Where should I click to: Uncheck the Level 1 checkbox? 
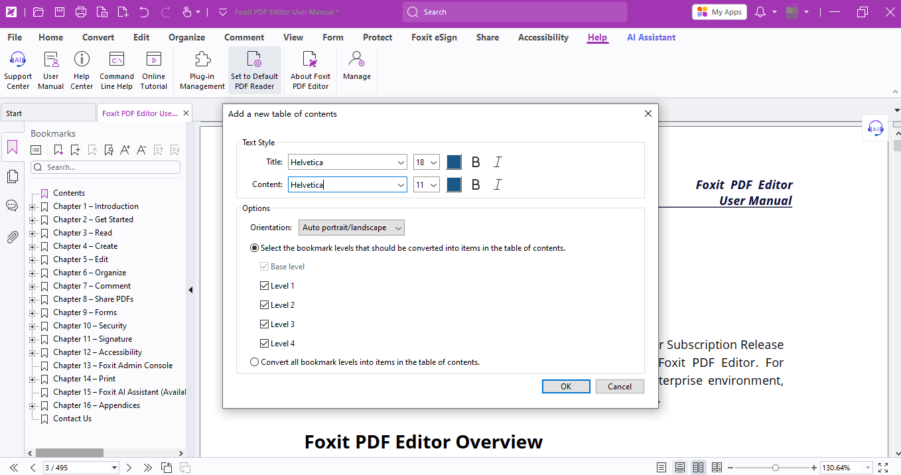[265, 286]
